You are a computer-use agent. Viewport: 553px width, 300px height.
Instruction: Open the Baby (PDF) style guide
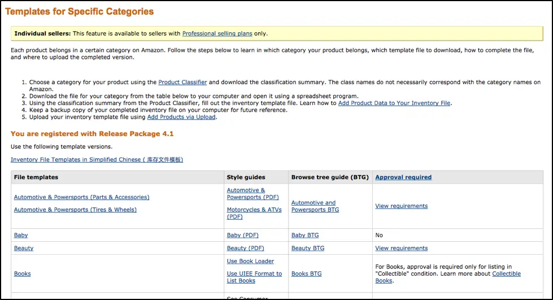point(245,235)
